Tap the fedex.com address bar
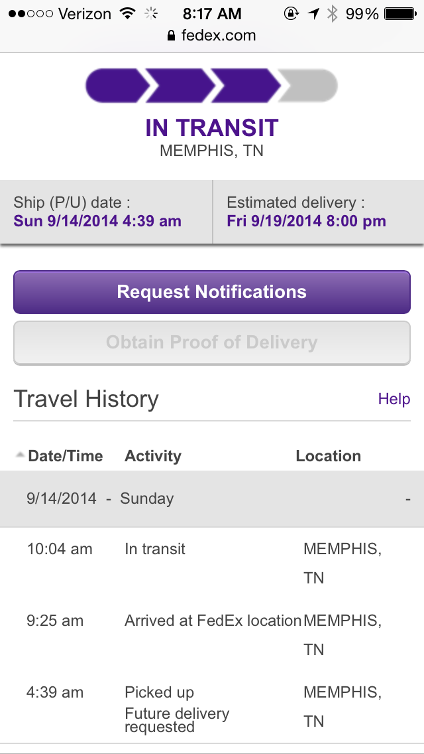Screen dimensions: 424x754 (212, 36)
